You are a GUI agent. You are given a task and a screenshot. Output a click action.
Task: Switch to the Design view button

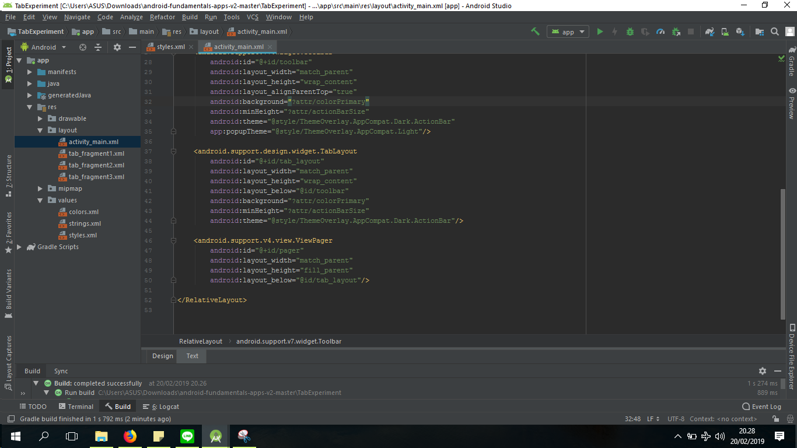click(x=162, y=356)
